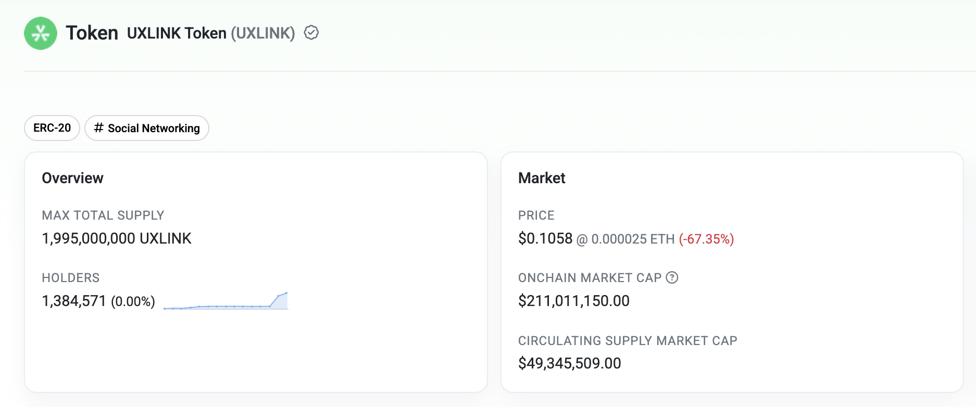Click the Max Total Supply label
The width and height of the screenshot is (976, 407).
pos(103,215)
